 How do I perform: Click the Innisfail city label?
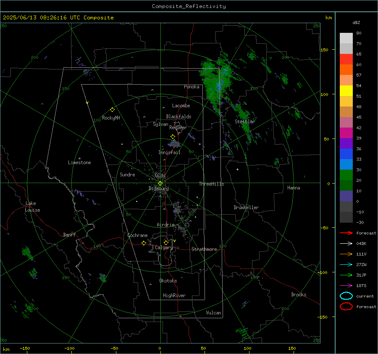coord(169,152)
